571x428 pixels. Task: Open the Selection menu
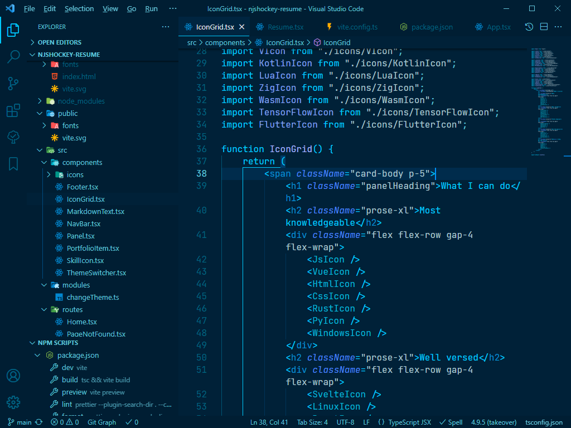tap(79, 8)
